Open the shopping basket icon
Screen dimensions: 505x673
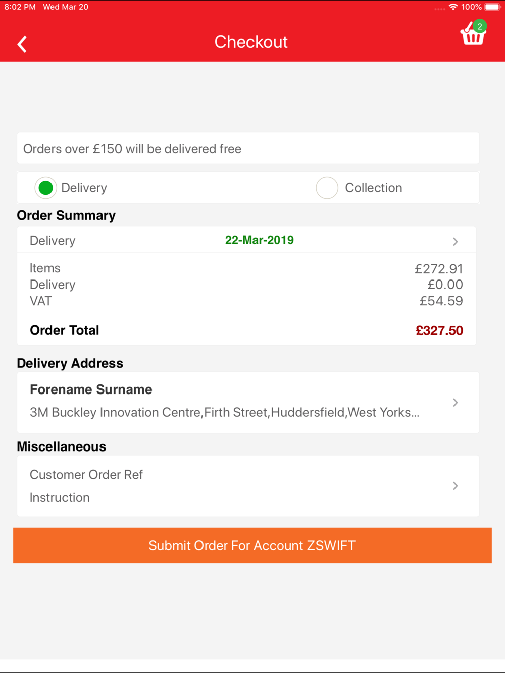pos(473,35)
